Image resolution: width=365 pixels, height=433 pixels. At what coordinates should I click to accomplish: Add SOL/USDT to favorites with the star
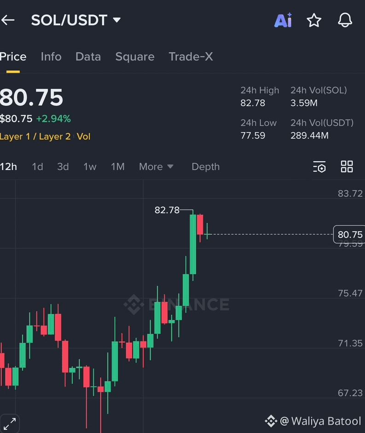tap(314, 20)
